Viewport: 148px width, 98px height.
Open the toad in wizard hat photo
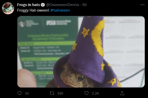pyautogui.click(x=81, y=52)
